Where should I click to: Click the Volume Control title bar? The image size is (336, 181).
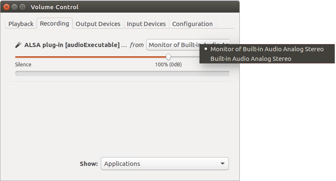(x=126, y=7)
